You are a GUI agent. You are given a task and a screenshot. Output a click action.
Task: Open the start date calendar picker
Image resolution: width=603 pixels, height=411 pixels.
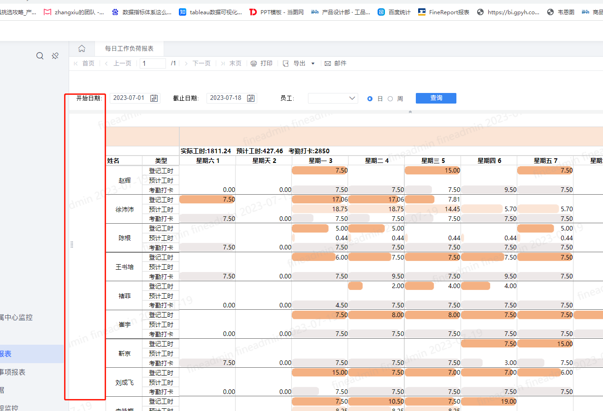coord(154,98)
